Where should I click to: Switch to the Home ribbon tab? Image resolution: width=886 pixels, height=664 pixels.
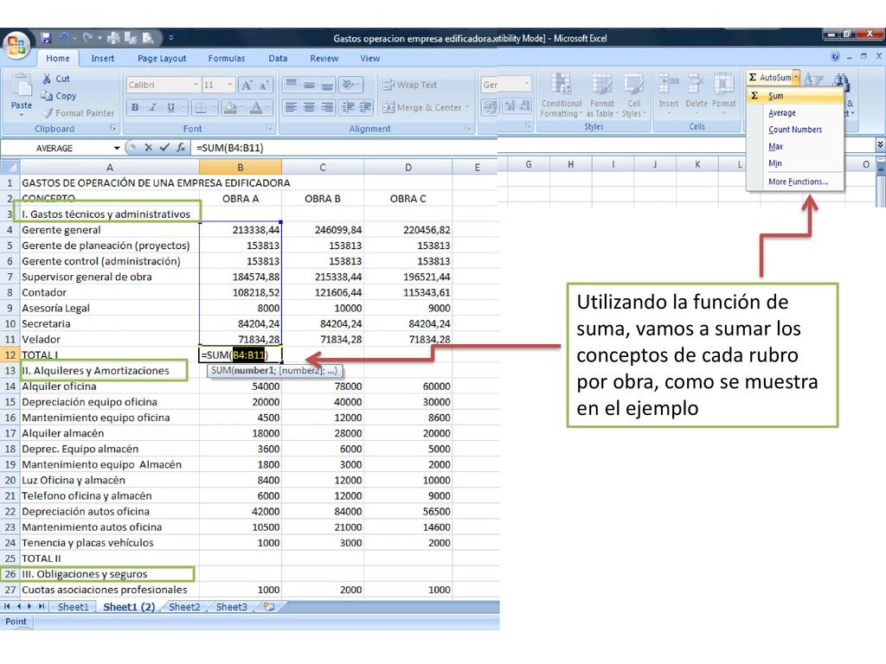click(58, 58)
